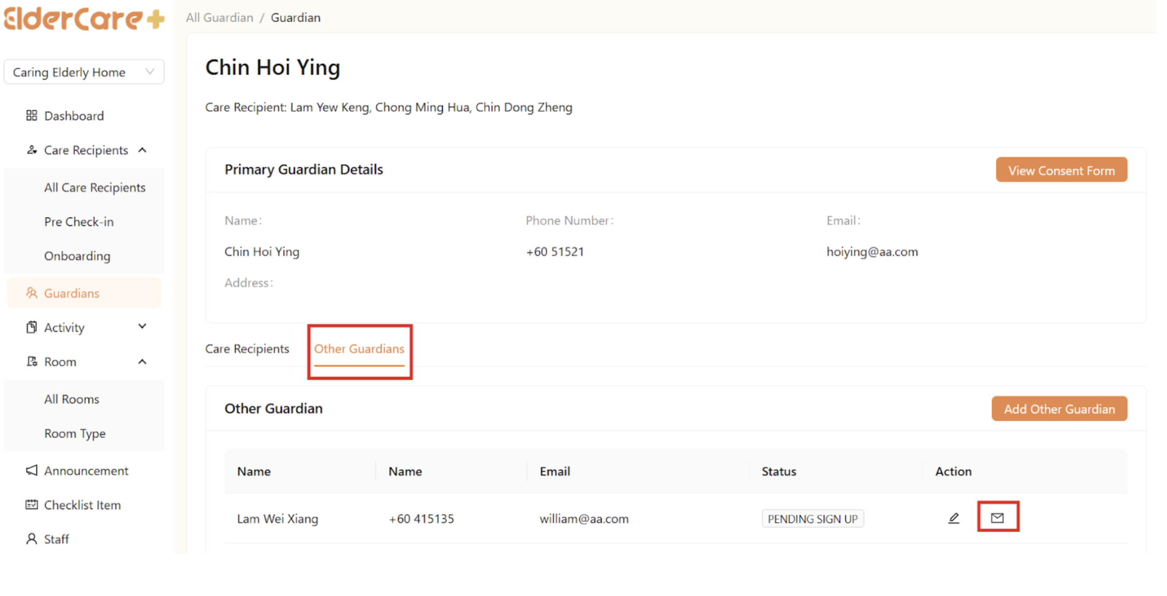Click the Dashboard grid icon in sidebar
The width and height of the screenshot is (1167, 596).
coord(32,115)
